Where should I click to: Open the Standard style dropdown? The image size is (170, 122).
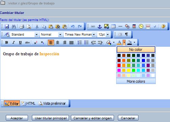coord(37,35)
